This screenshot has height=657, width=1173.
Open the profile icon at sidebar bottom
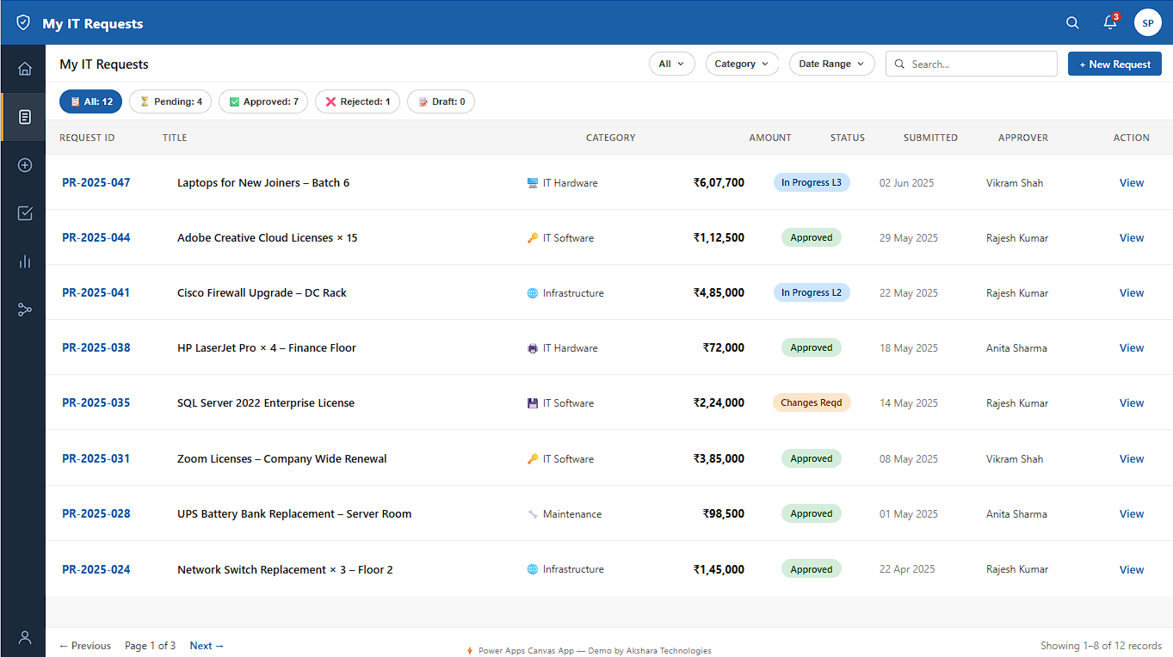(25, 637)
